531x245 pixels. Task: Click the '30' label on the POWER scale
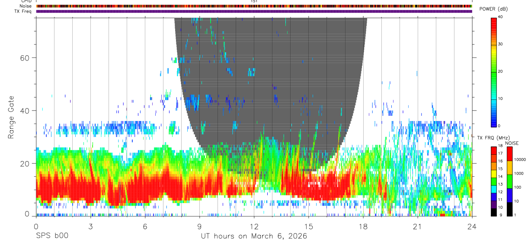pyautogui.click(x=500, y=45)
